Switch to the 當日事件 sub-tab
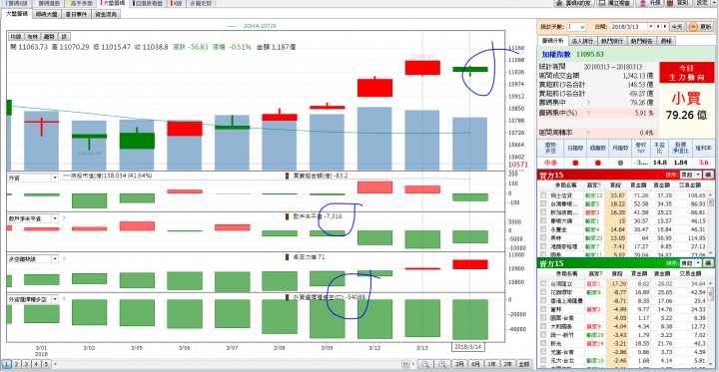 pyautogui.click(x=77, y=14)
